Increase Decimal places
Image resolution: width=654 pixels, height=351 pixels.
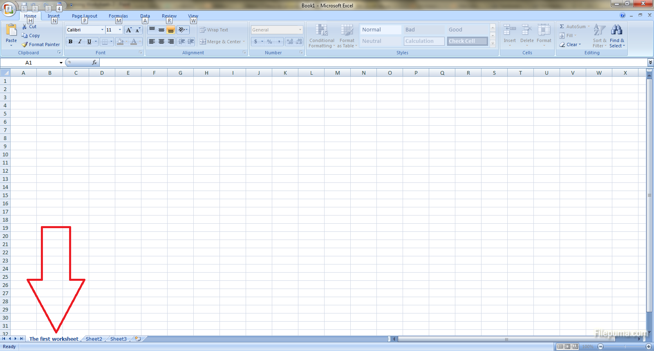pyautogui.click(x=290, y=42)
